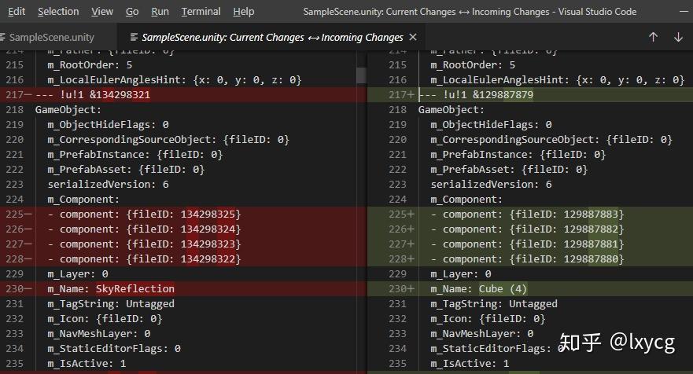Close the Current Changes ↔ Incoming Changes tab
The image size is (693, 374).
click(x=415, y=37)
